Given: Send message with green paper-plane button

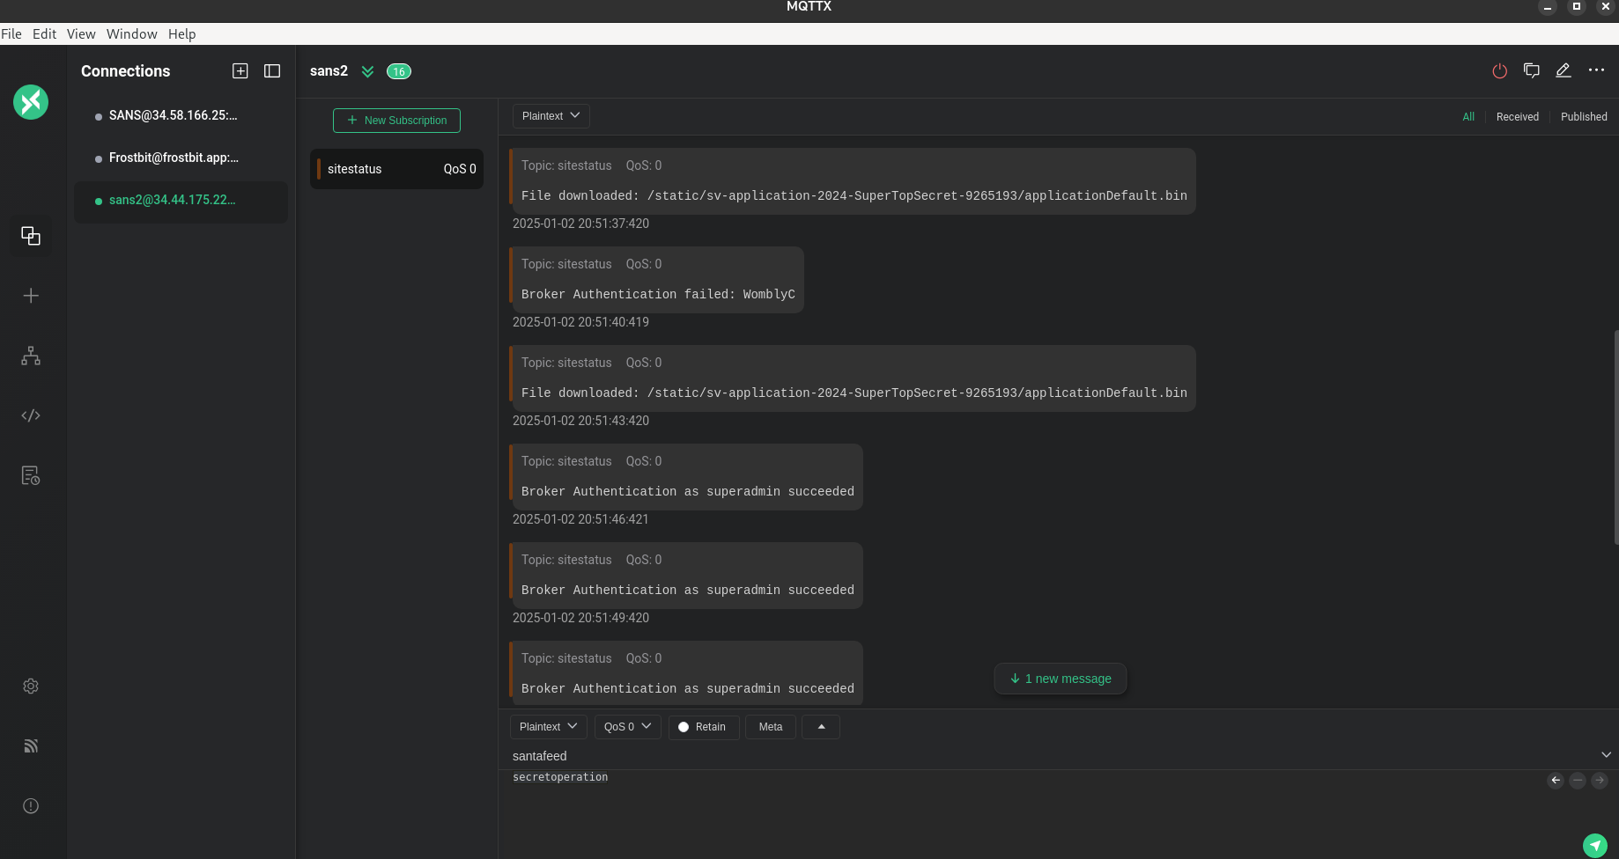Looking at the screenshot, I should 1595,846.
